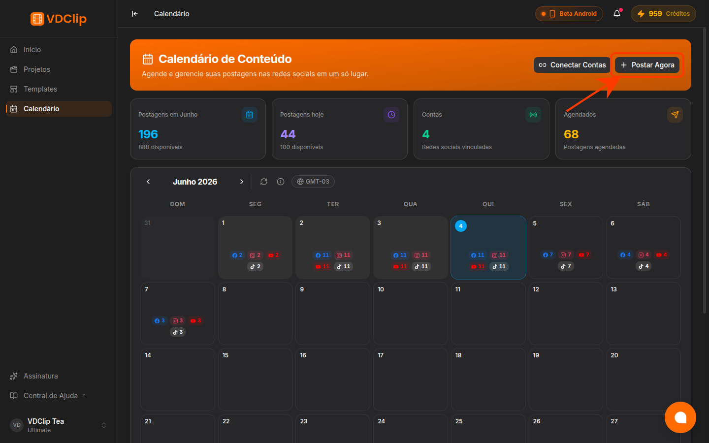Refresh the calendar
The image size is (709, 443).
pos(264,182)
